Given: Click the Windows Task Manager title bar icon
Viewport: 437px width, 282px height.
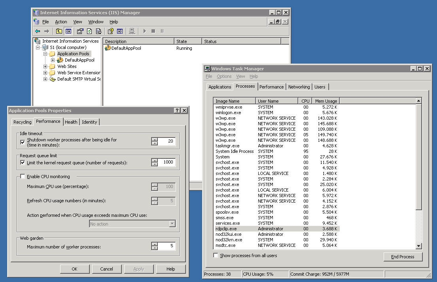Looking at the screenshot, I should pyautogui.click(x=207, y=68).
